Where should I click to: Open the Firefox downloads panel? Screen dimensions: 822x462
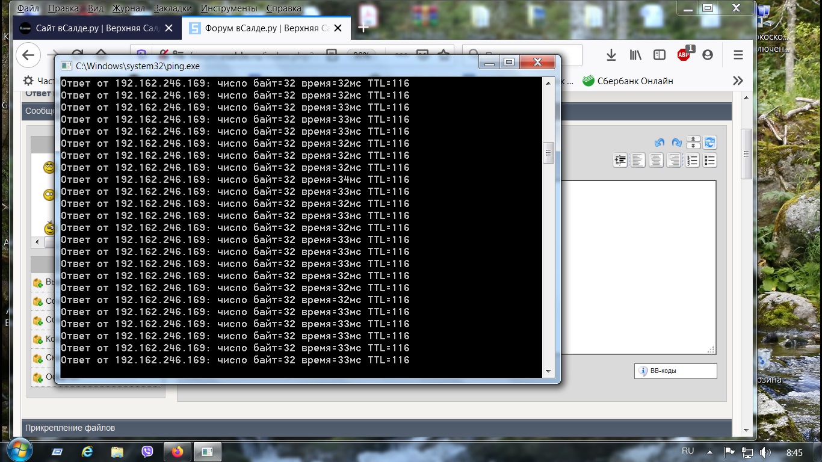pyautogui.click(x=611, y=55)
